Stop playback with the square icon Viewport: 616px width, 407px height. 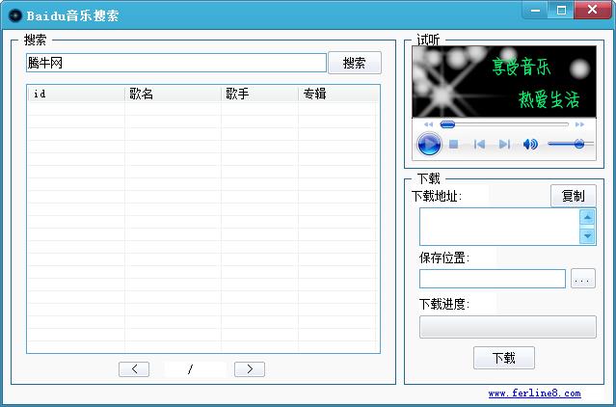[x=453, y=145]
